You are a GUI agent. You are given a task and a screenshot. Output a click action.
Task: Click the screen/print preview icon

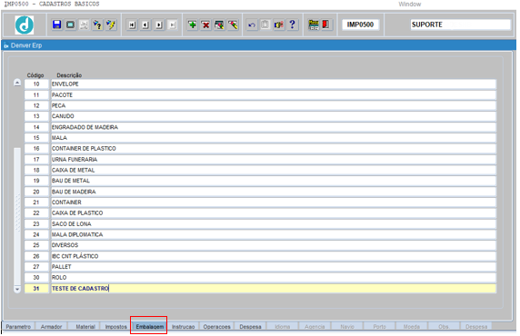(x=70, y=25)
